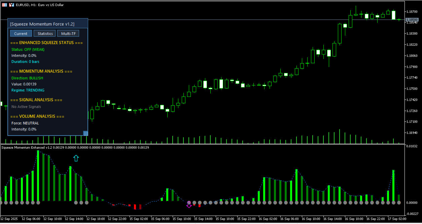Click the '16 Sep 10:00' time axis label
This screenshot has width=422, height=224.
tap(312, 219)
